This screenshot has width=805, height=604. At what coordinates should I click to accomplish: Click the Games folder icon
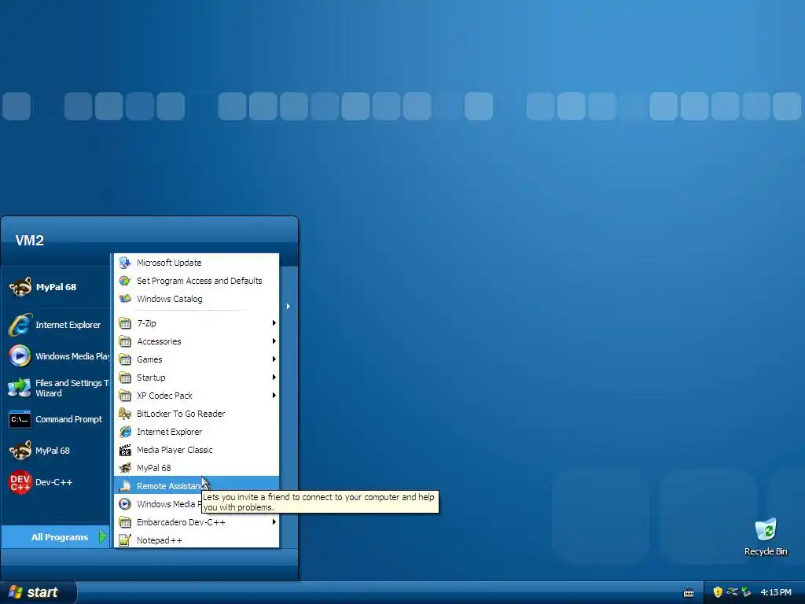pos(125,359)
